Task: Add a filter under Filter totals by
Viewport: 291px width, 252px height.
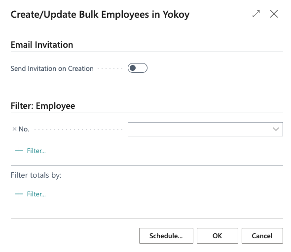Action: tap(30, 194)
